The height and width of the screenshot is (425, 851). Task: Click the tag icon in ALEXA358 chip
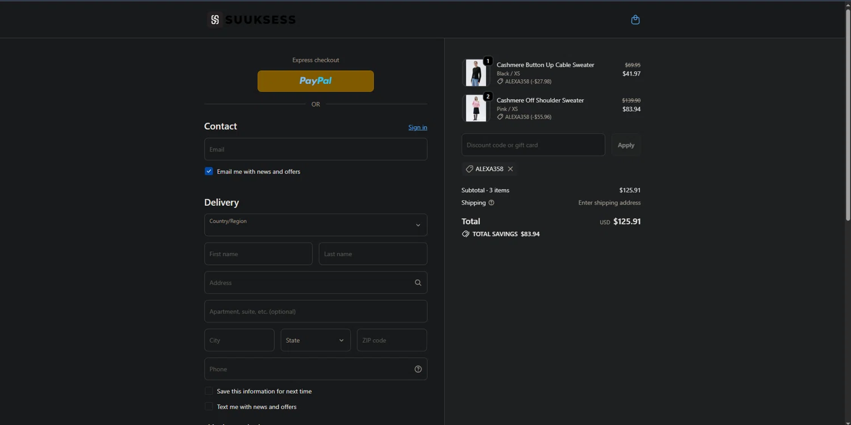pos(469,169)
